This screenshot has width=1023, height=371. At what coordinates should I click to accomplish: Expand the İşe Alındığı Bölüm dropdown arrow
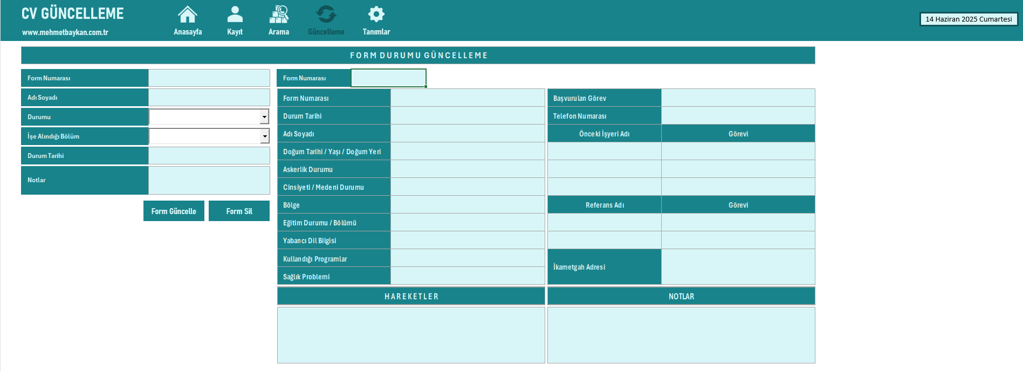(x=264, y=136)
